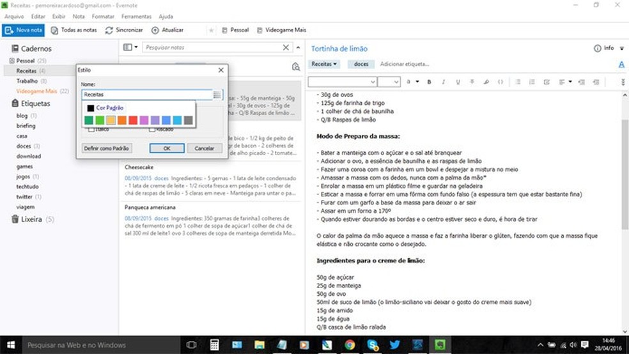Click the decrease indent icon
Screen dimensions: 629x354
581,82
